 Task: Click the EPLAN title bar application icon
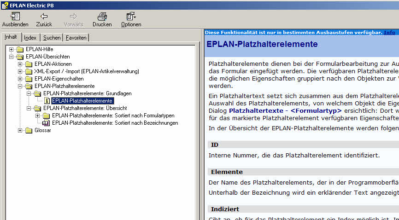pos(5,5)
